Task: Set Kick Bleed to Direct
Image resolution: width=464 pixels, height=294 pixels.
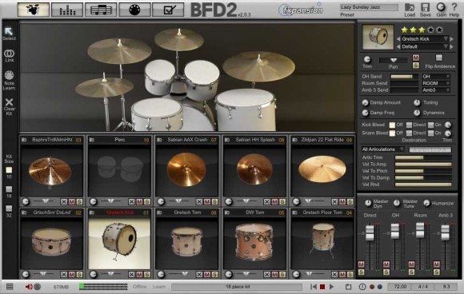Action: [x=410, y=125]
